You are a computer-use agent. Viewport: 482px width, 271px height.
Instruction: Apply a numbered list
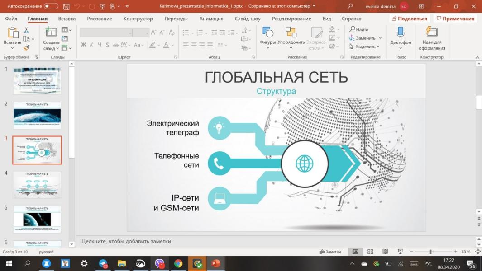click(x=200, y=33)
